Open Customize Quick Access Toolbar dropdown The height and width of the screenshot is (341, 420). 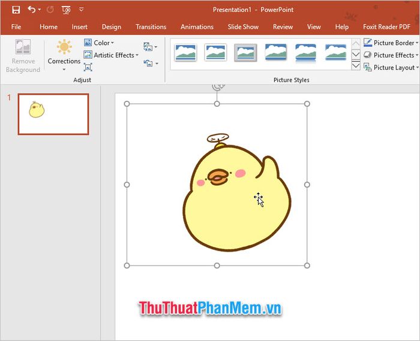click(82, 10)
